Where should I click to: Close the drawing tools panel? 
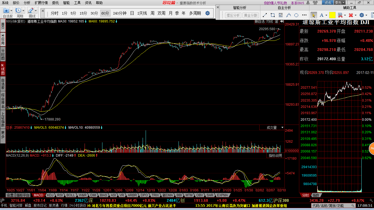coord(218,7)
